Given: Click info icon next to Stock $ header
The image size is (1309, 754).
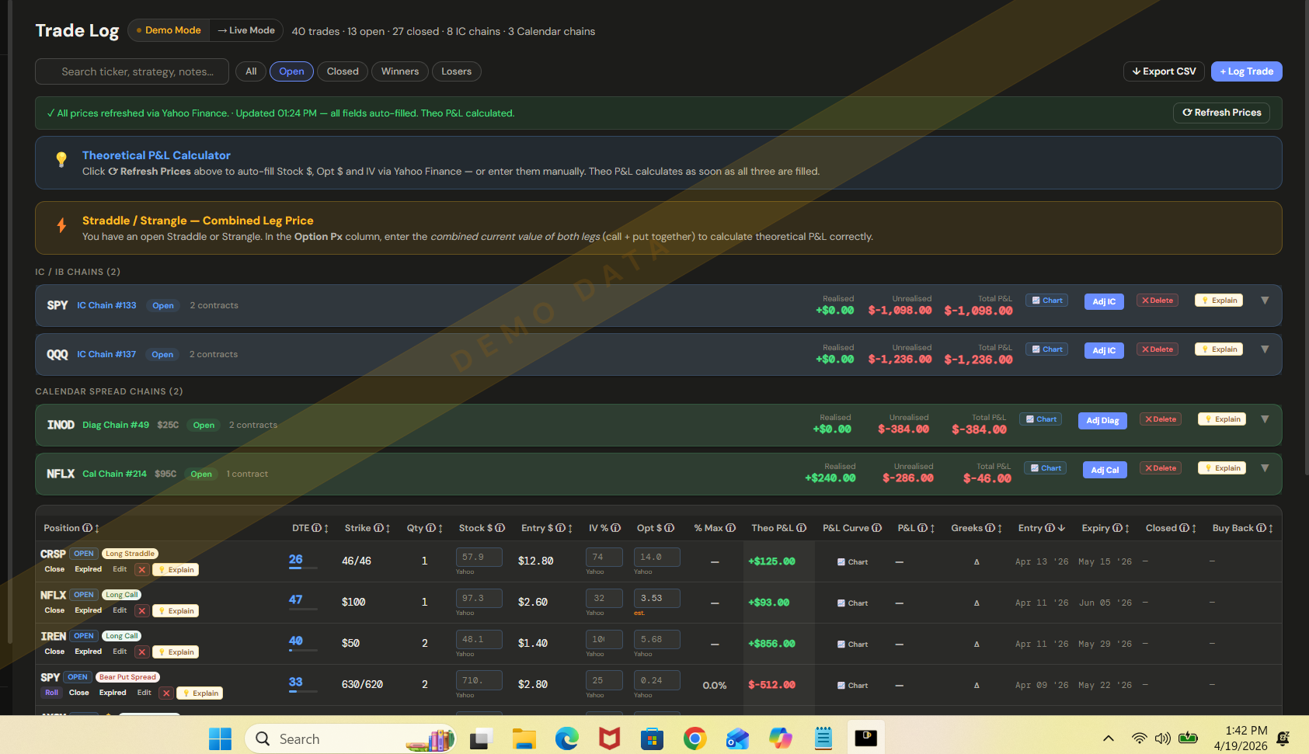Looking at the screenshot, I should point(500,528).
